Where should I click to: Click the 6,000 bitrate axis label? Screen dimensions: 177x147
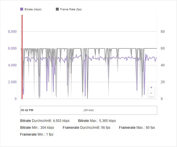coord(12,48)
